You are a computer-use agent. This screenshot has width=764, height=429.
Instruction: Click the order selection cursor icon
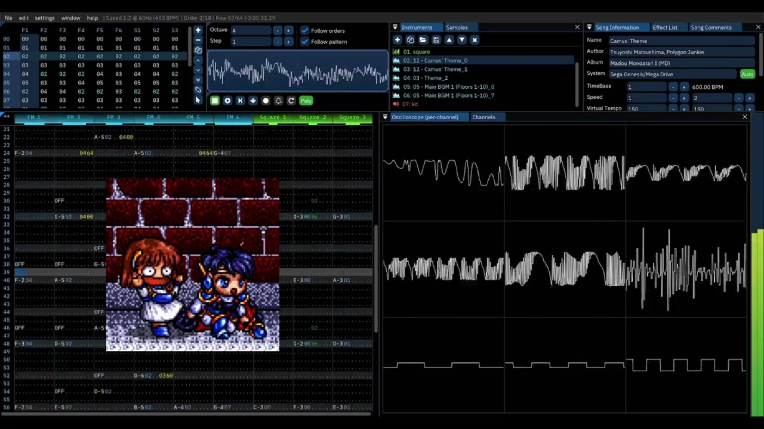[x=198, y=100]
